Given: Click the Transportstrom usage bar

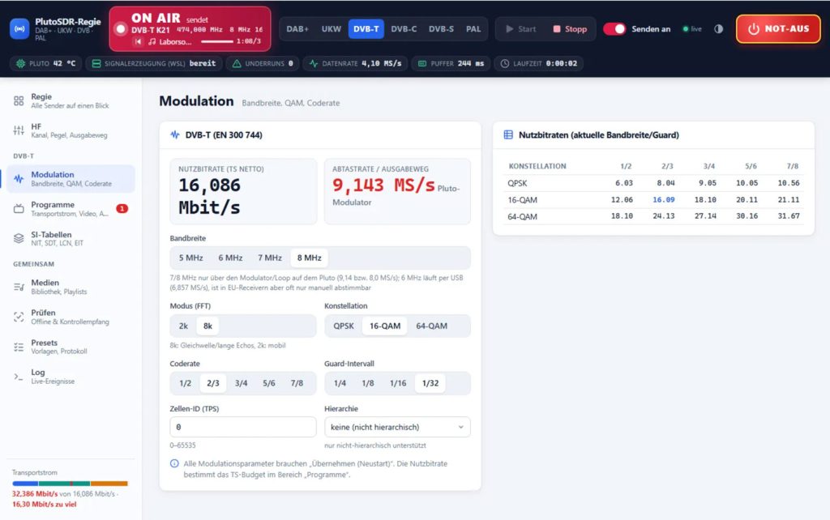Looking at the screenshot, I should [x=70, y=484].
